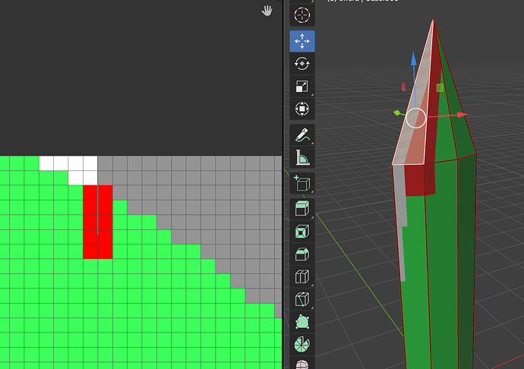Select the Rotate tool

[x=302, y=64]
